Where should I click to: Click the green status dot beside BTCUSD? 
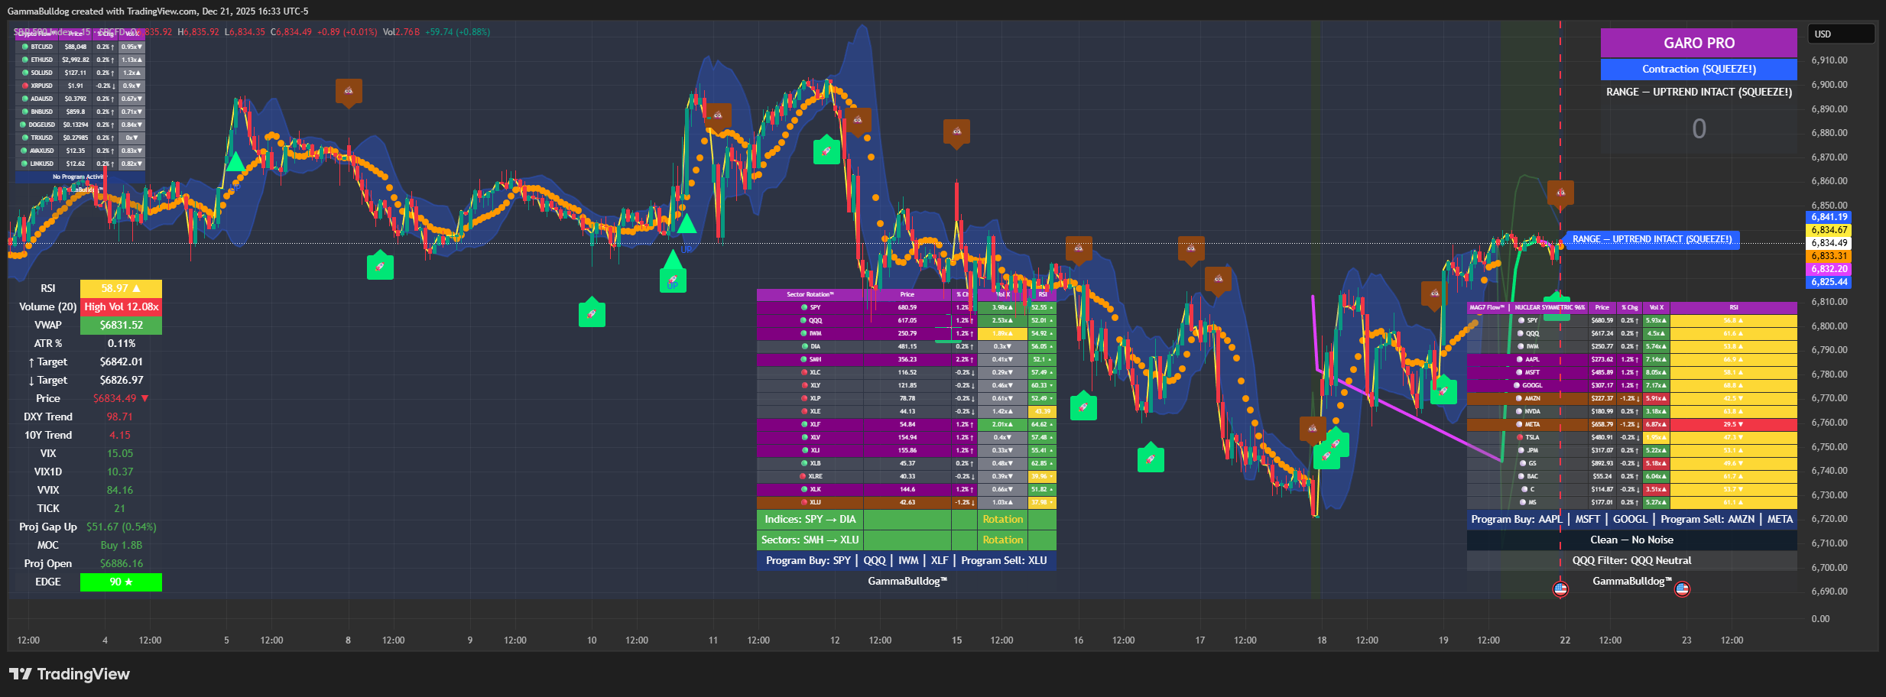(25, 47)
